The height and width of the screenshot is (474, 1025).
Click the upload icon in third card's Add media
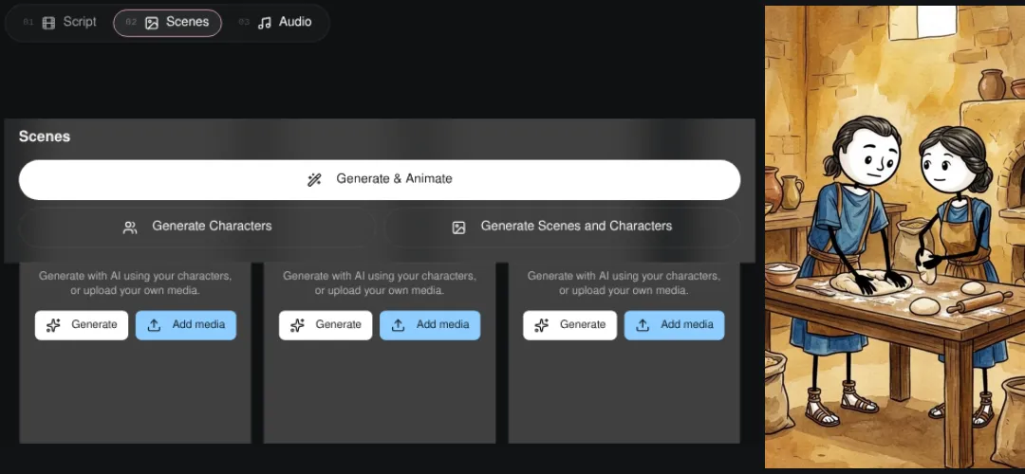(643, 325)
